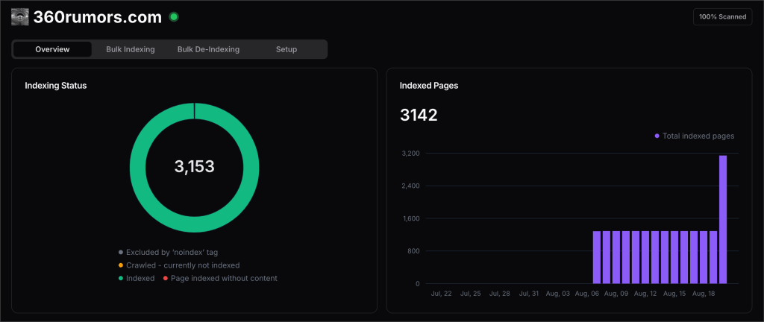Click the 100% Scanned button

[722, 16]
